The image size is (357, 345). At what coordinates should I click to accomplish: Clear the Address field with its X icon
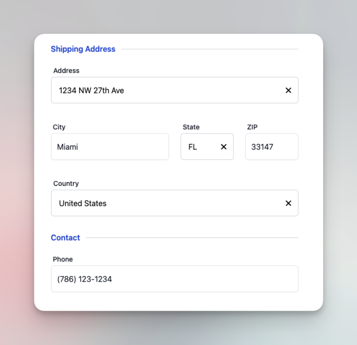pyautogui.click(x=288, y=90)
